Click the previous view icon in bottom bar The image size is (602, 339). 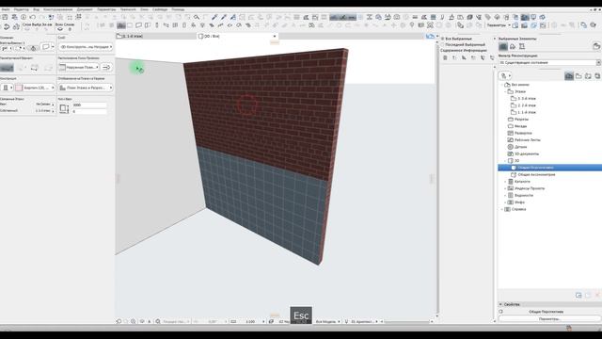point(119,321)
